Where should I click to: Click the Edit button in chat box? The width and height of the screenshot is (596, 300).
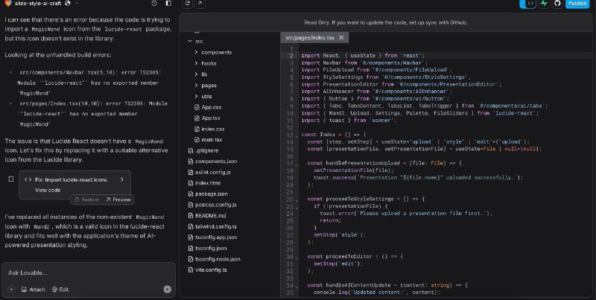[x=60, y=290]
